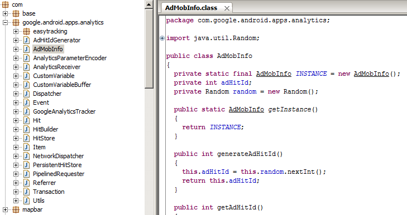Click the Event class file icon
Image resolution: width=407 pixels, height=215 pixels.
pos(26,102)
